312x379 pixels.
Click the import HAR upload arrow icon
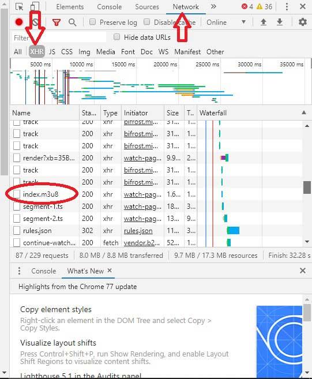tap(264, 22)
